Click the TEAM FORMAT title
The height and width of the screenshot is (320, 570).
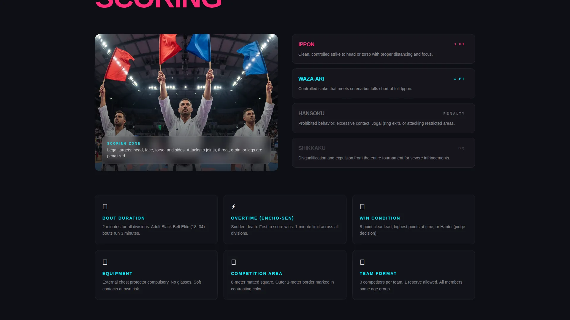coord(378,273)
